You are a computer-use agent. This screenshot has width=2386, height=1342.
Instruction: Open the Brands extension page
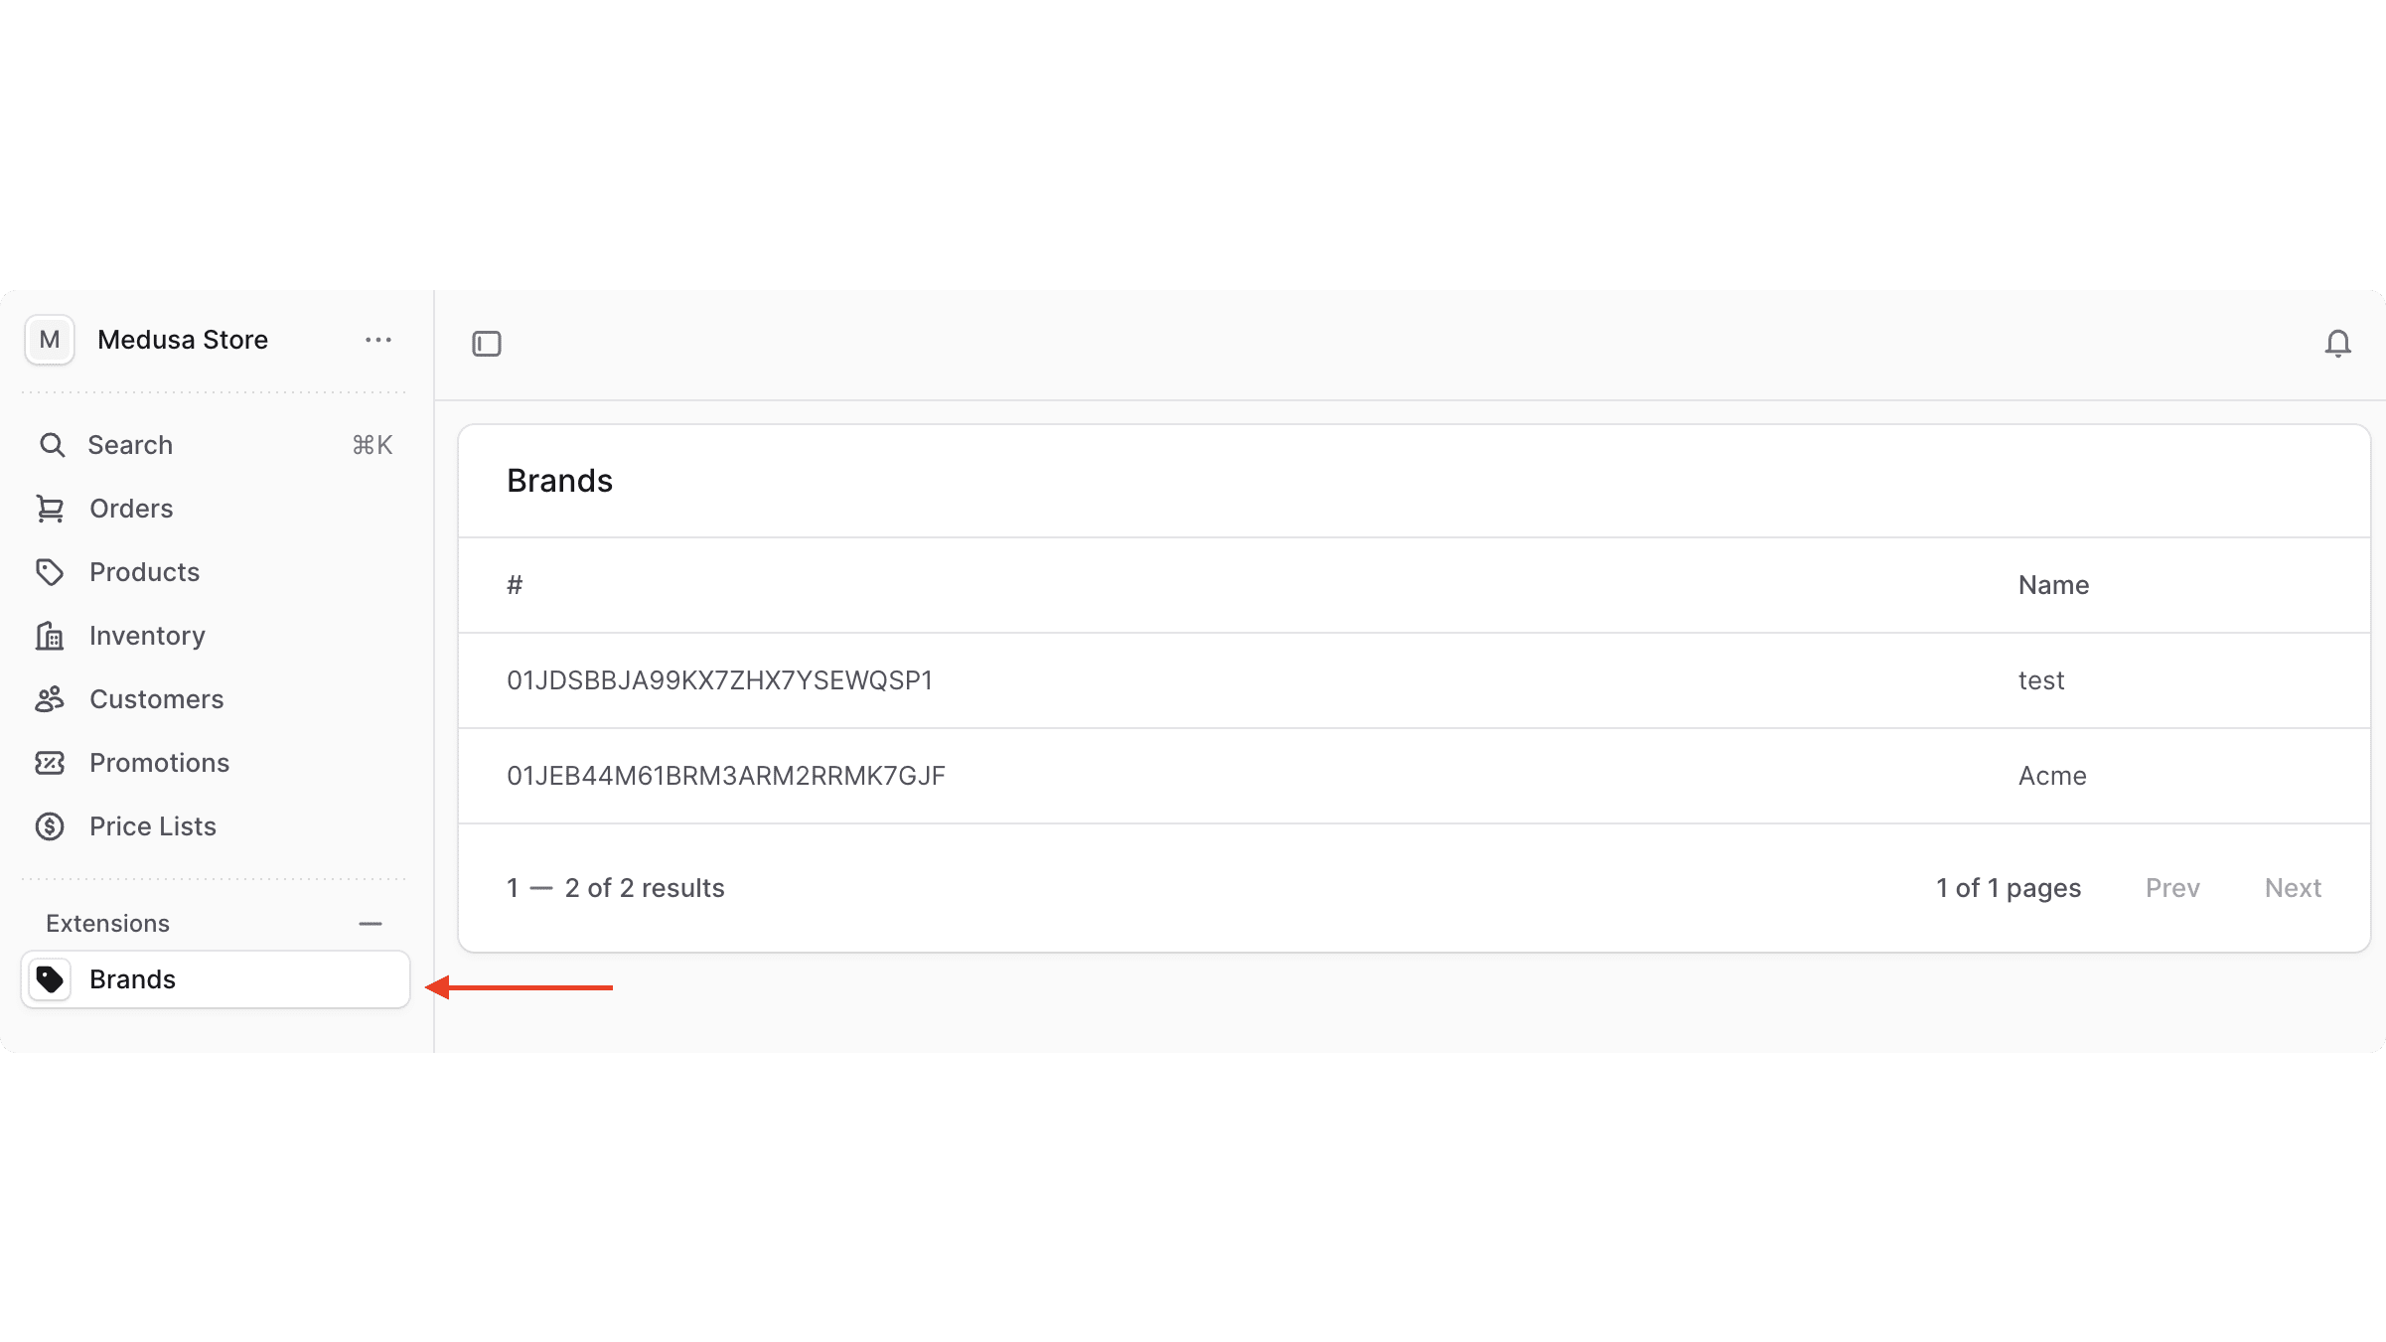[133, 978]
